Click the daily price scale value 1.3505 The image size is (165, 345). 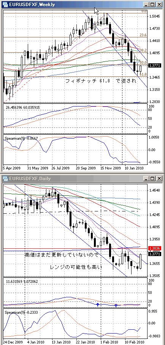[155, 276]
